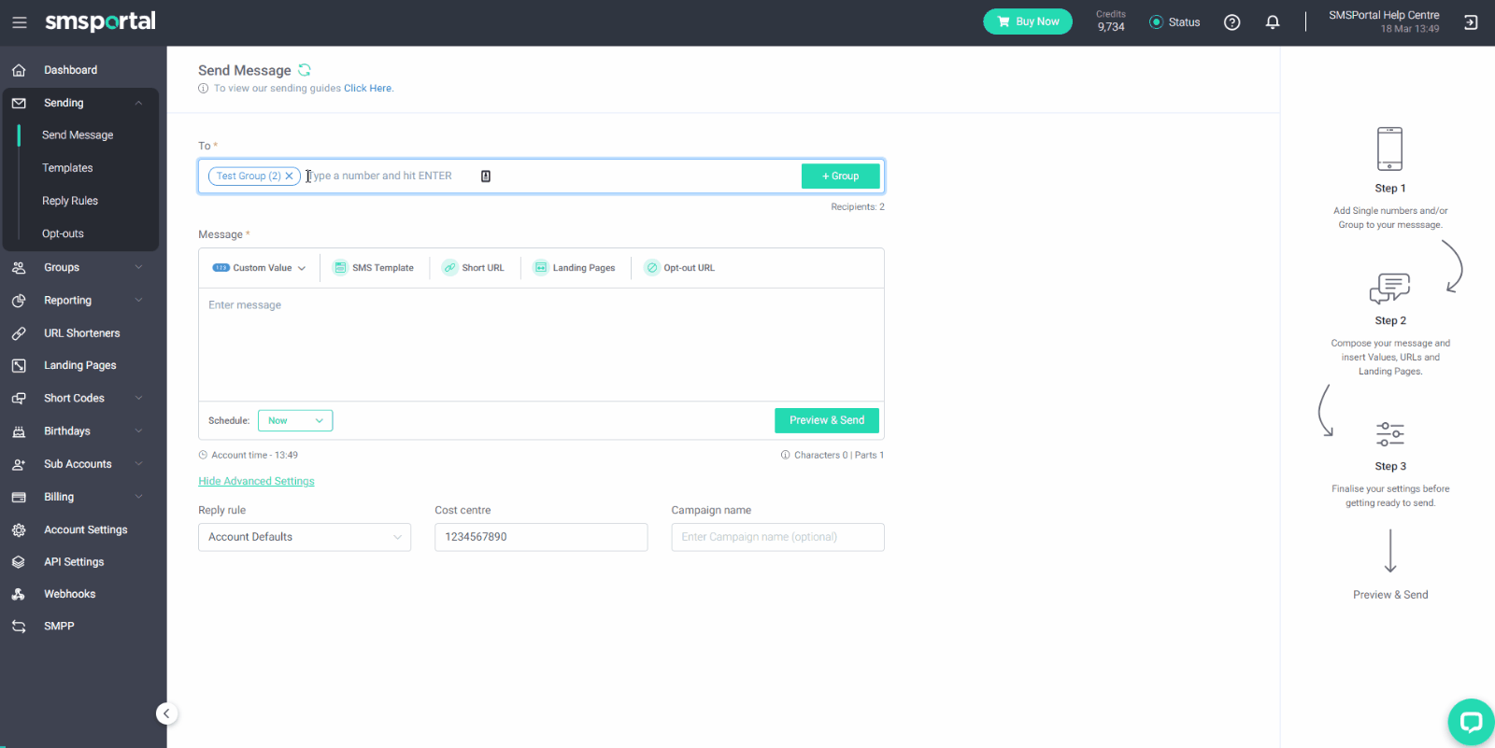Click the info icon beside sending guides
Image resolution: width=1495 pixels, height=748 pixels.
pyautogui.click(x=203, y=89)
